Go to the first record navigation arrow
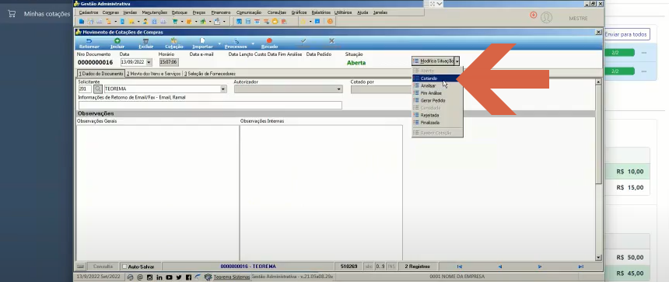Image resolution: width=669 pixels, height=282 pixels. click(x=459, y=266)
